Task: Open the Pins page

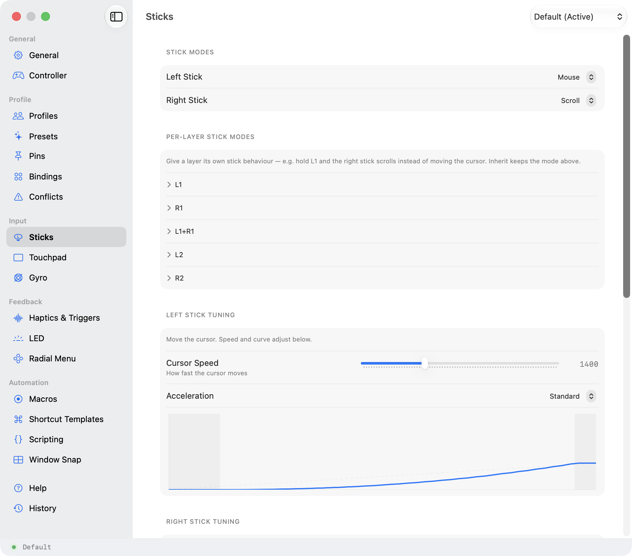Action: (x=66, y=156)
